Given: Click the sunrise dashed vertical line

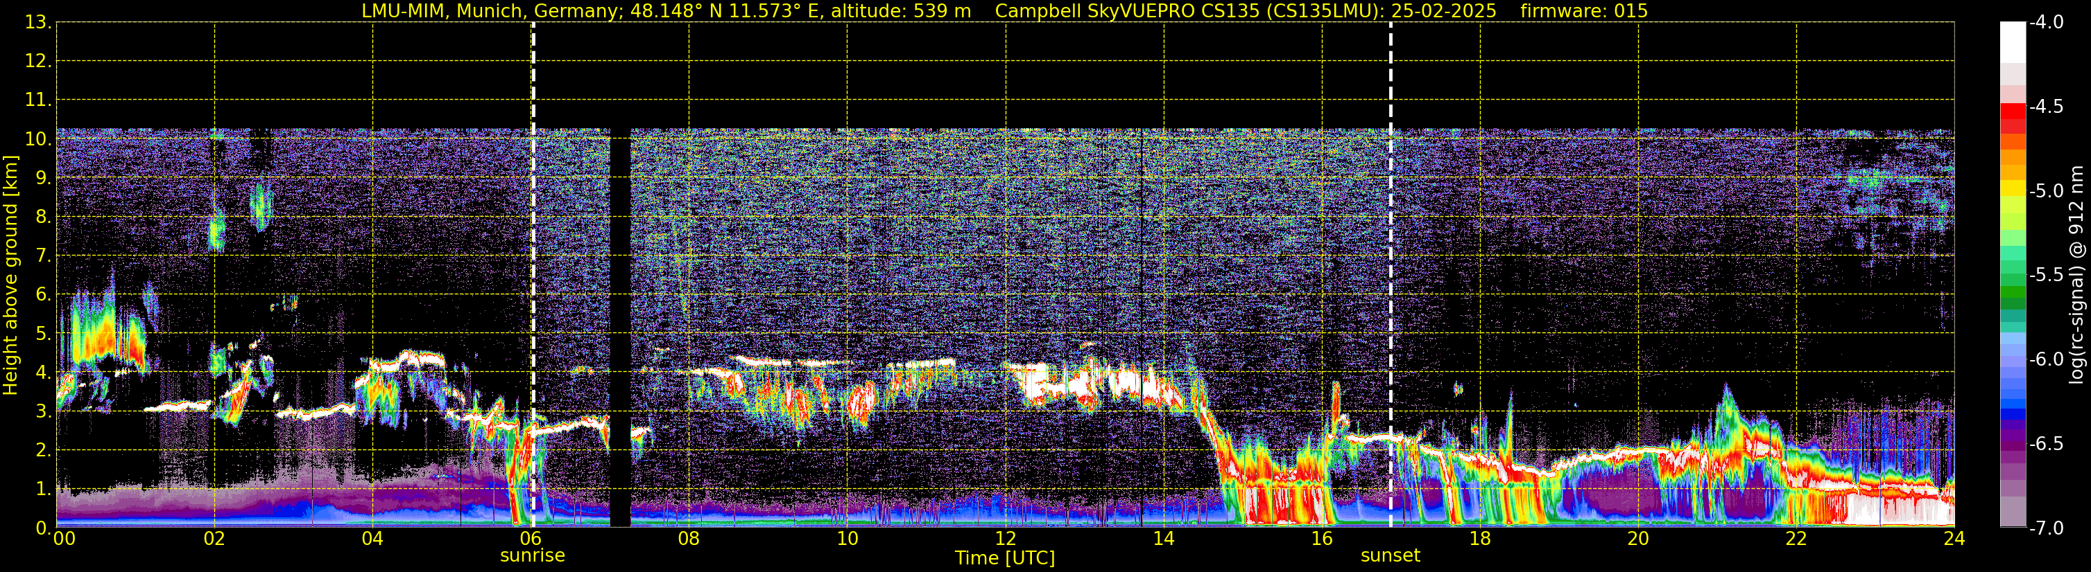Looking at the screenshot, I should [x=533, y=276].
